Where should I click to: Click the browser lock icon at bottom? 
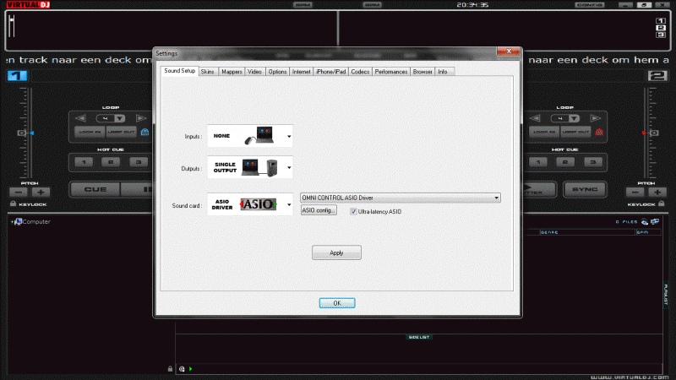[170, 369]
